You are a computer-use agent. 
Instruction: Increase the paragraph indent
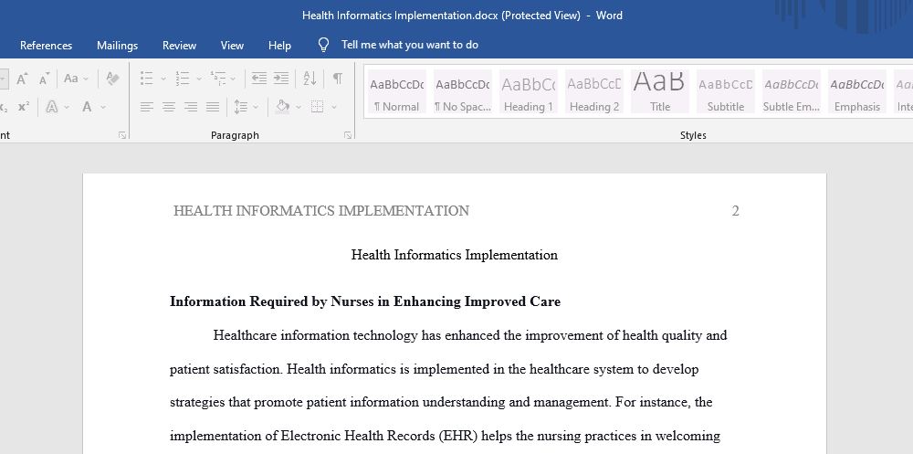coord(281,78)
